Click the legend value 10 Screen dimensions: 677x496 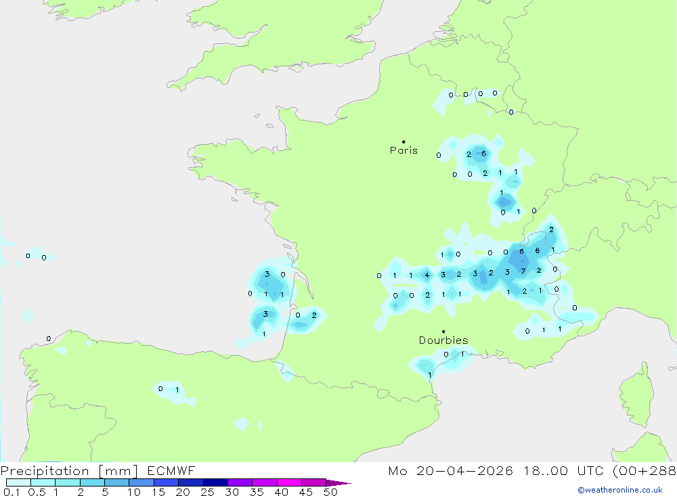(x=134, y=492)
